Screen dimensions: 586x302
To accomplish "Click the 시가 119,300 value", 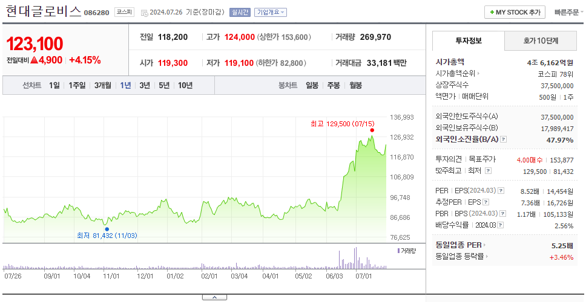I will tap(173, 63).
